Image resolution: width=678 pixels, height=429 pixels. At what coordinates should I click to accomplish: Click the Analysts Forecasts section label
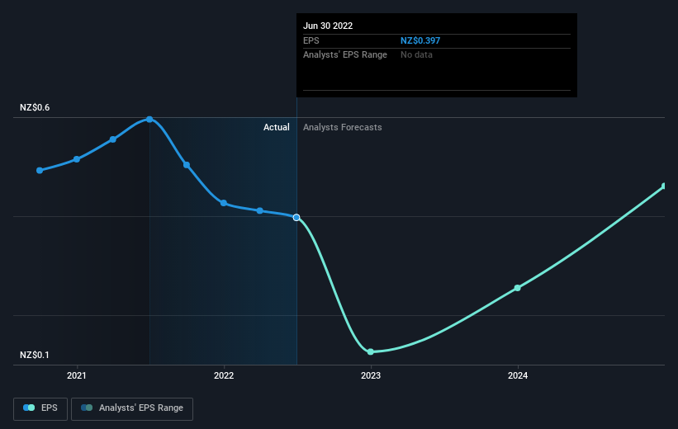343,127
